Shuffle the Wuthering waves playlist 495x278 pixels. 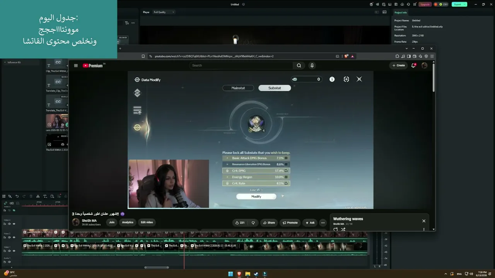(x=343, y=229)
